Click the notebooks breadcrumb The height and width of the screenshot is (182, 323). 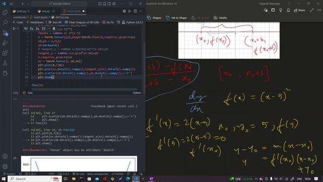pos(20,17)
